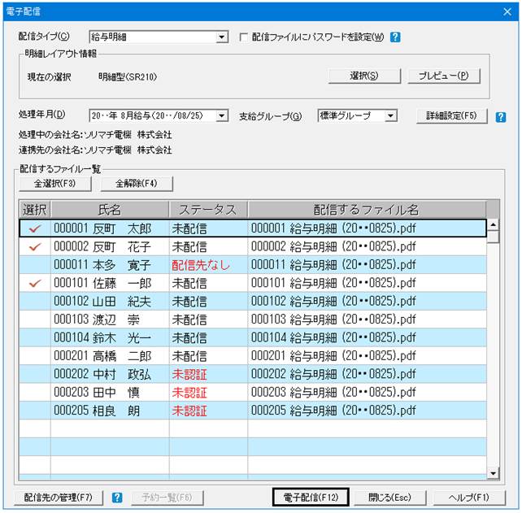Open help icon next to 詳細設定(F5)
This screenshot has width=522, height=513.
tap(501, 117)
